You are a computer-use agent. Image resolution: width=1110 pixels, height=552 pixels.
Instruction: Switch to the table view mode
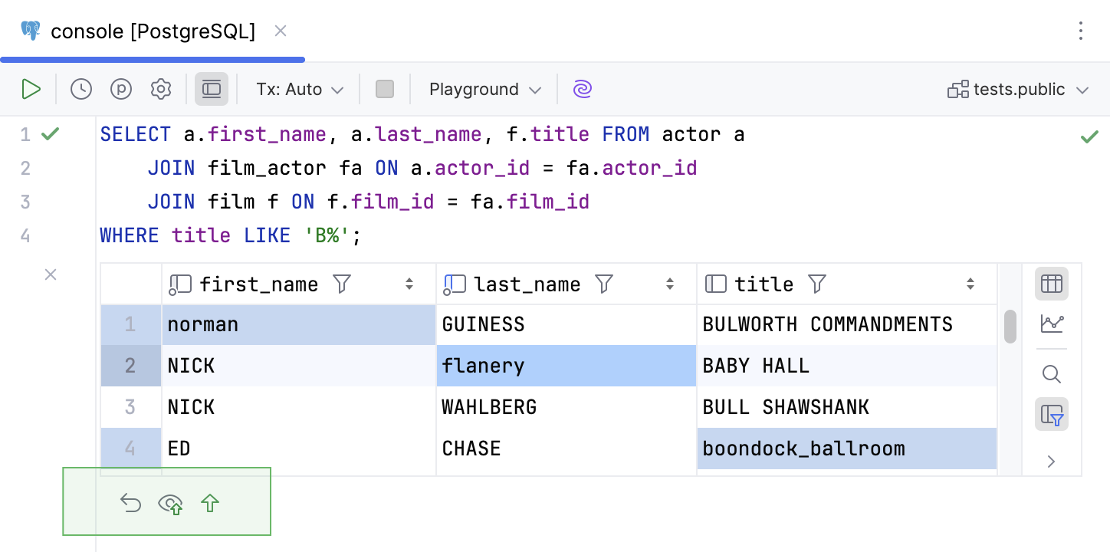[1052, 284]
